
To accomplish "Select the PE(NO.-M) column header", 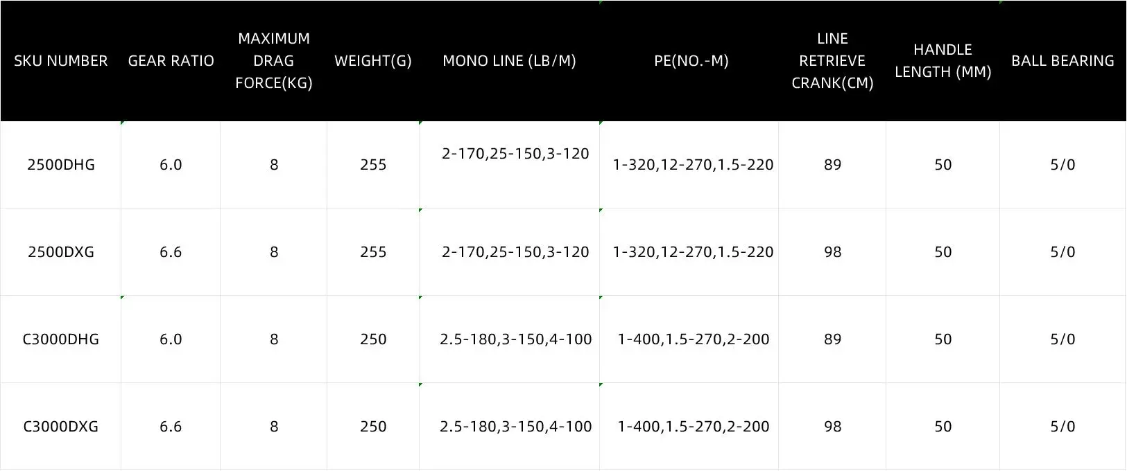I will click(x=691, y=61).
